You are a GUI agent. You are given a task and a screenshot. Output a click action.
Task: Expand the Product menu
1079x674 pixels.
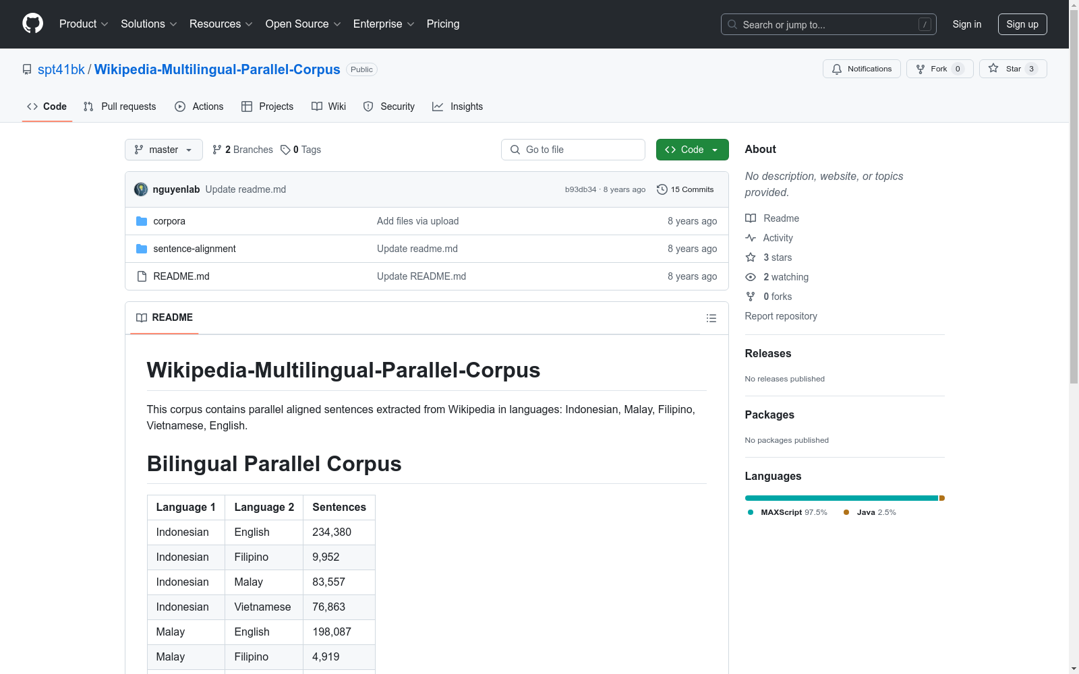(84, 24)
